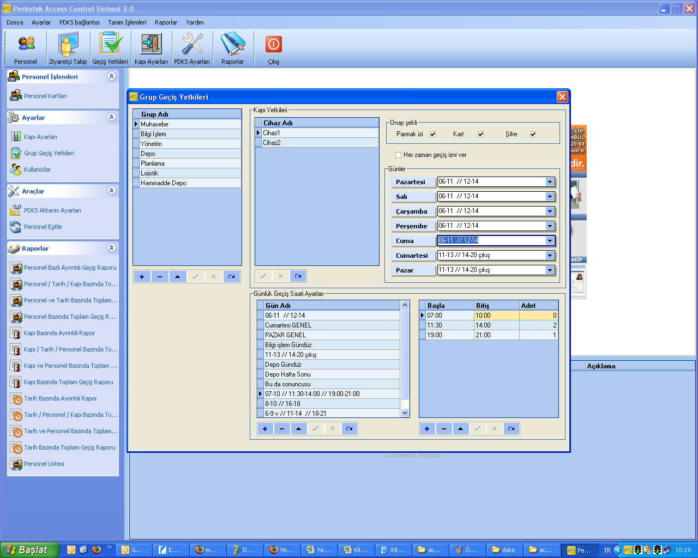This screenshot has width=698, height=558.
Task: Collapse the Personel İşlemleri panel
Action: pyautogui.click(x=111, y=76)
